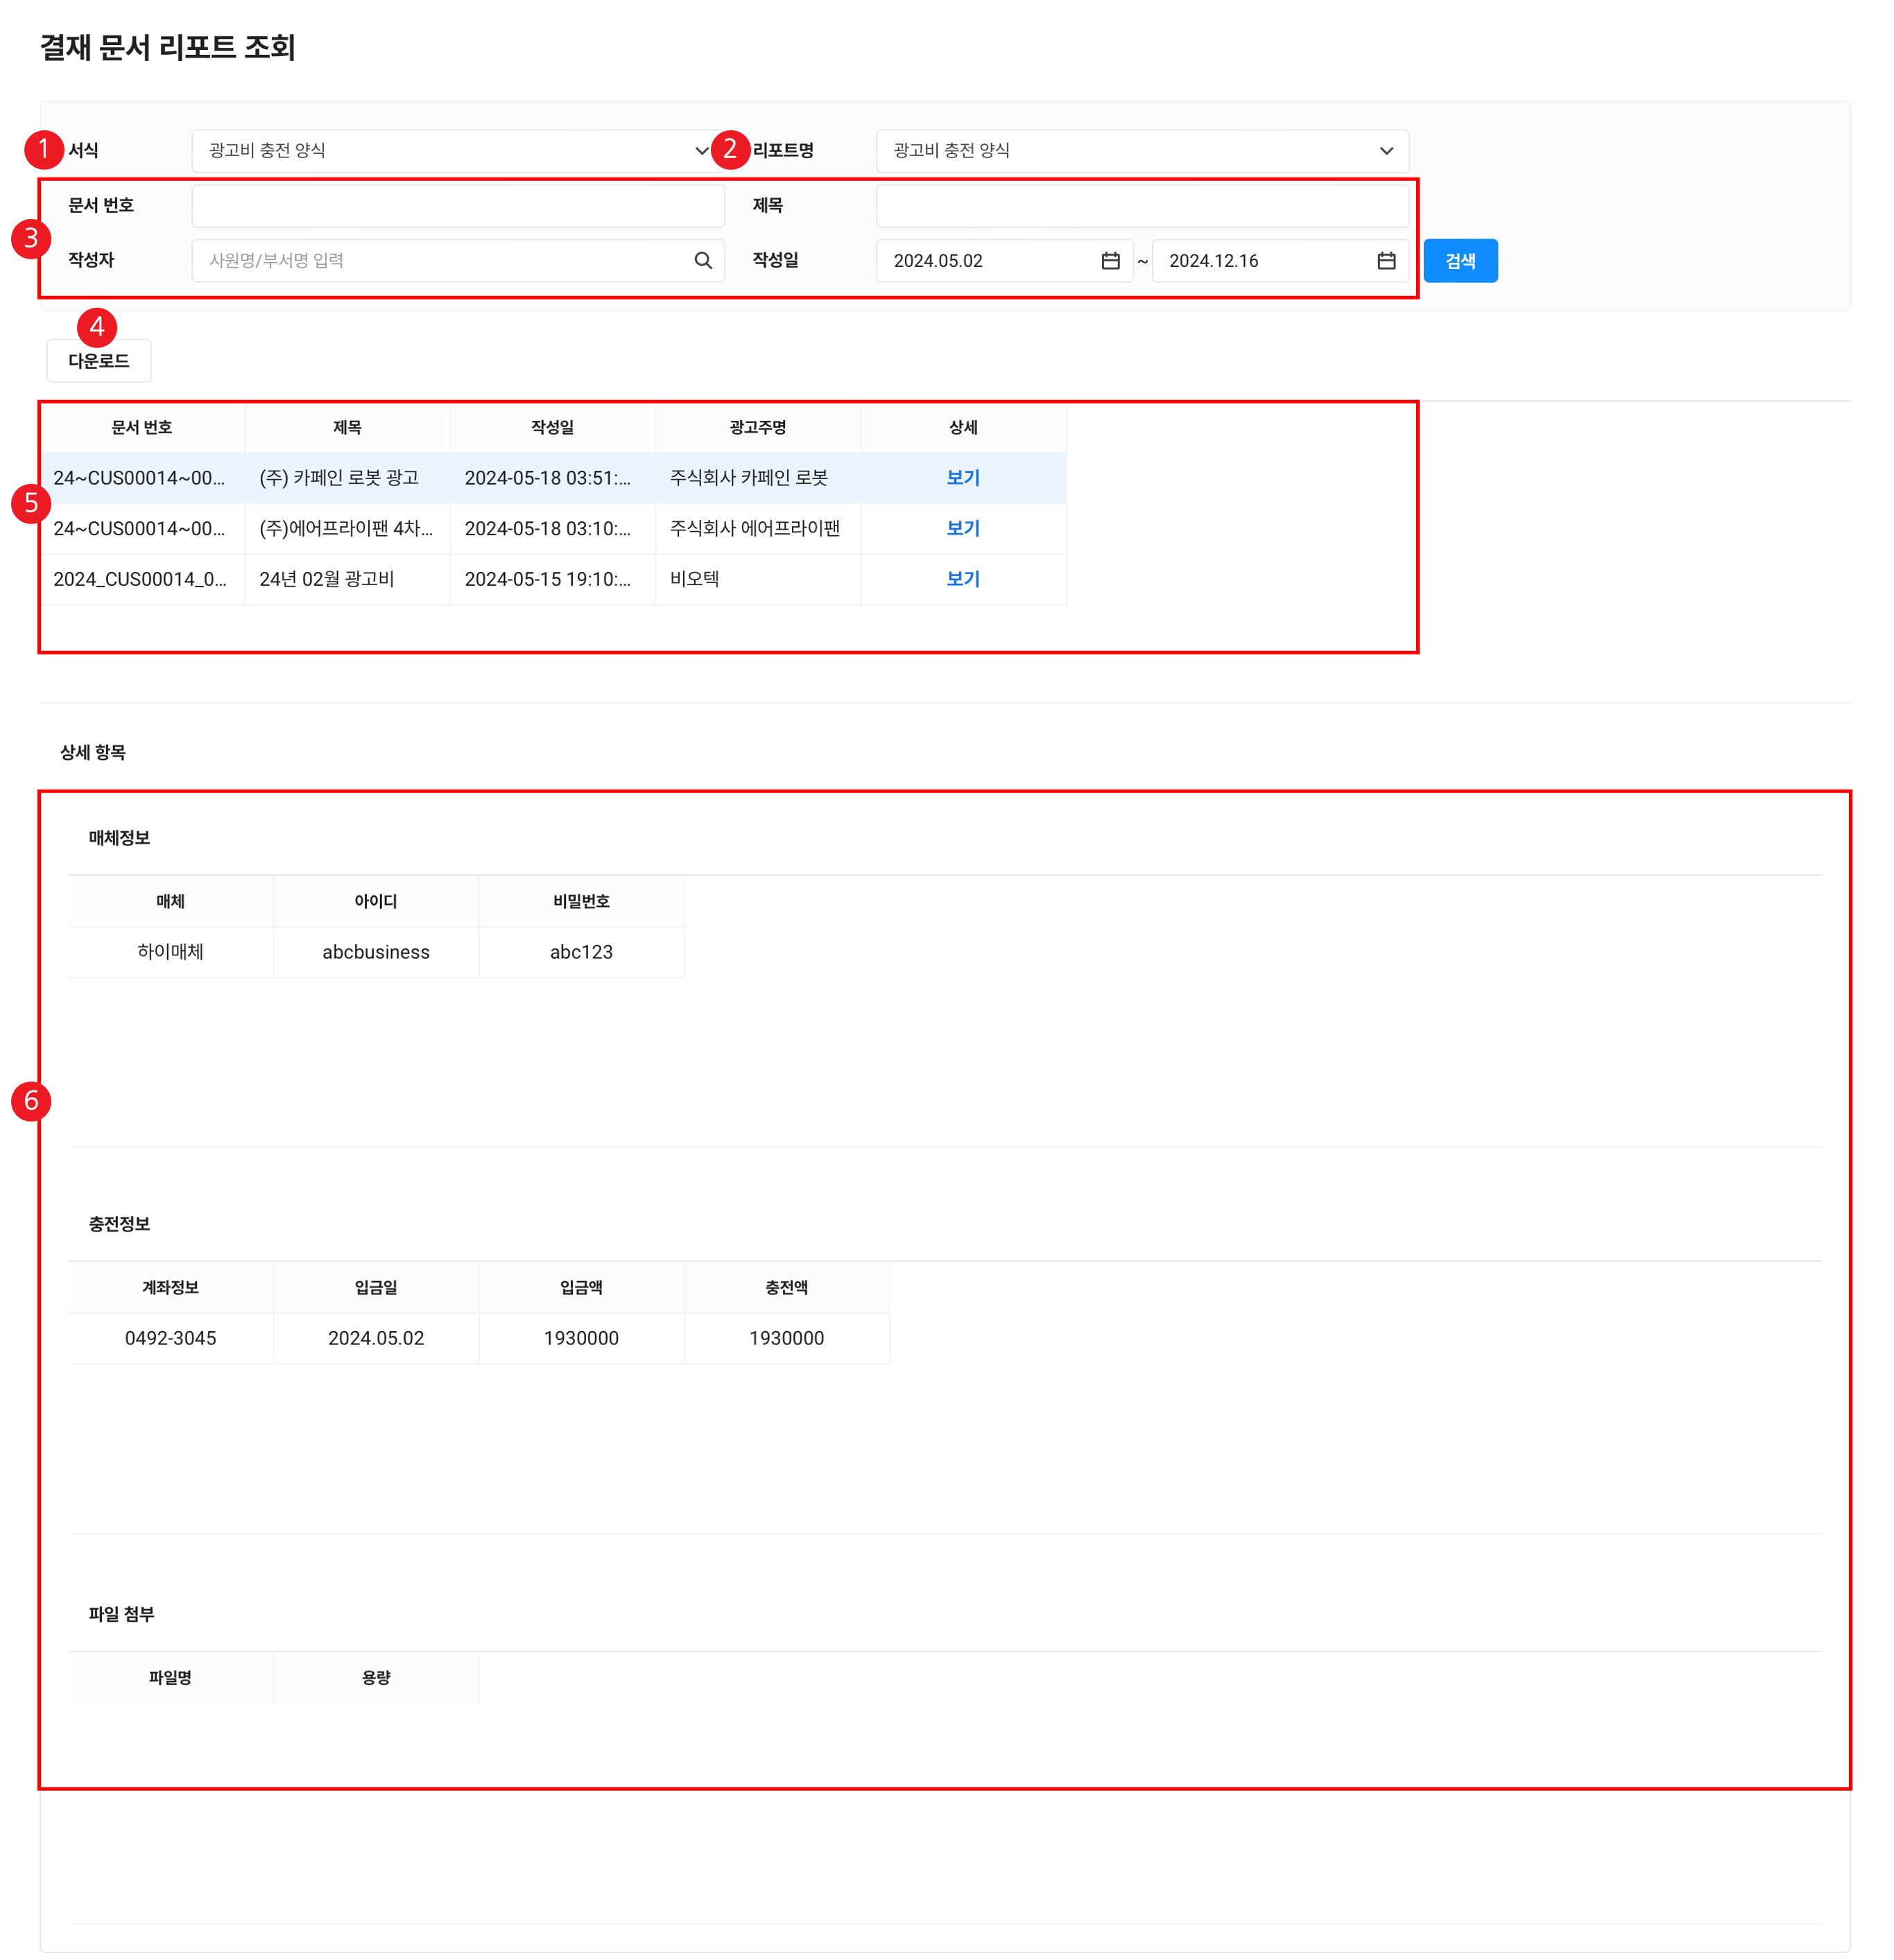This screenshot has width=1894, height=1960.
Task: Open 보기 link for 카페인 로봇 광고
Action: 963,478
